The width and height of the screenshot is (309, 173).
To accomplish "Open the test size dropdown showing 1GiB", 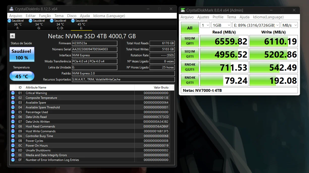I will pyautogui.click(x=221, y=25).
